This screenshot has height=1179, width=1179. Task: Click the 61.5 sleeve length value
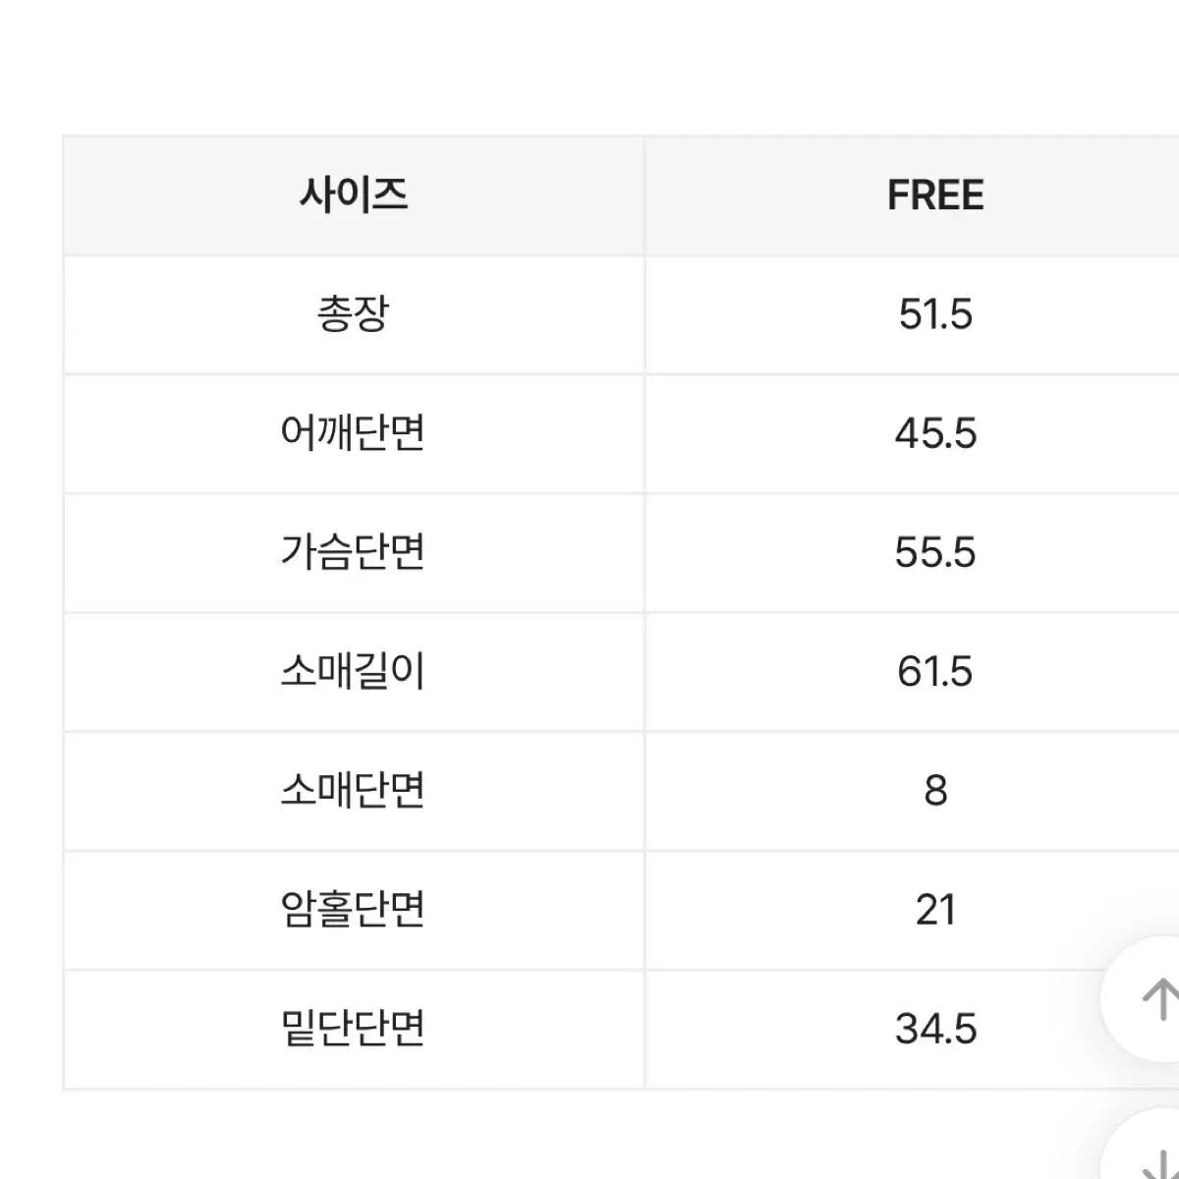coord(935,672)
